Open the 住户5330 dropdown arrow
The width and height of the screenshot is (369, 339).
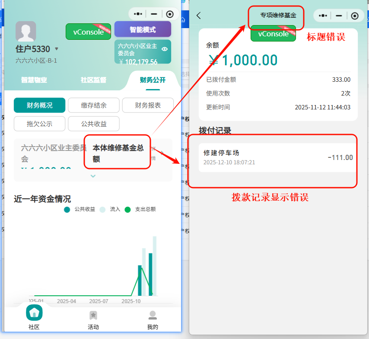[57, 49]
